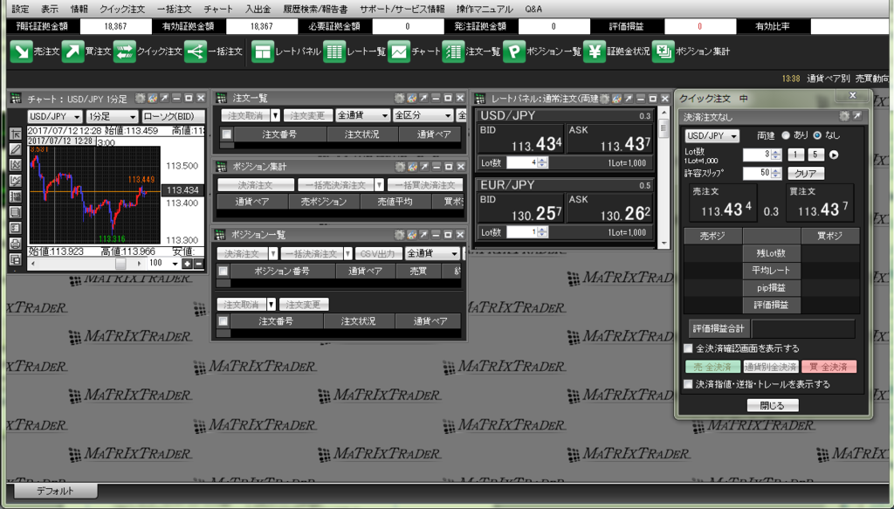Click the 許容スリップ value field

click(757, 173)
